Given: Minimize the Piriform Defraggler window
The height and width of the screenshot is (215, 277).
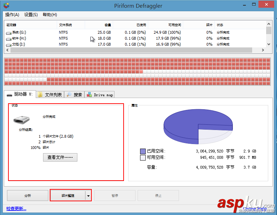Looking at the screenshot, I should 244,5.
